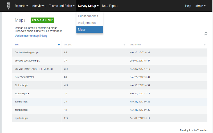The width and height of the screenshot is (213, 133).
Task: Click the devlabs-package.mmpk file entry
Action: coord(27,61)
